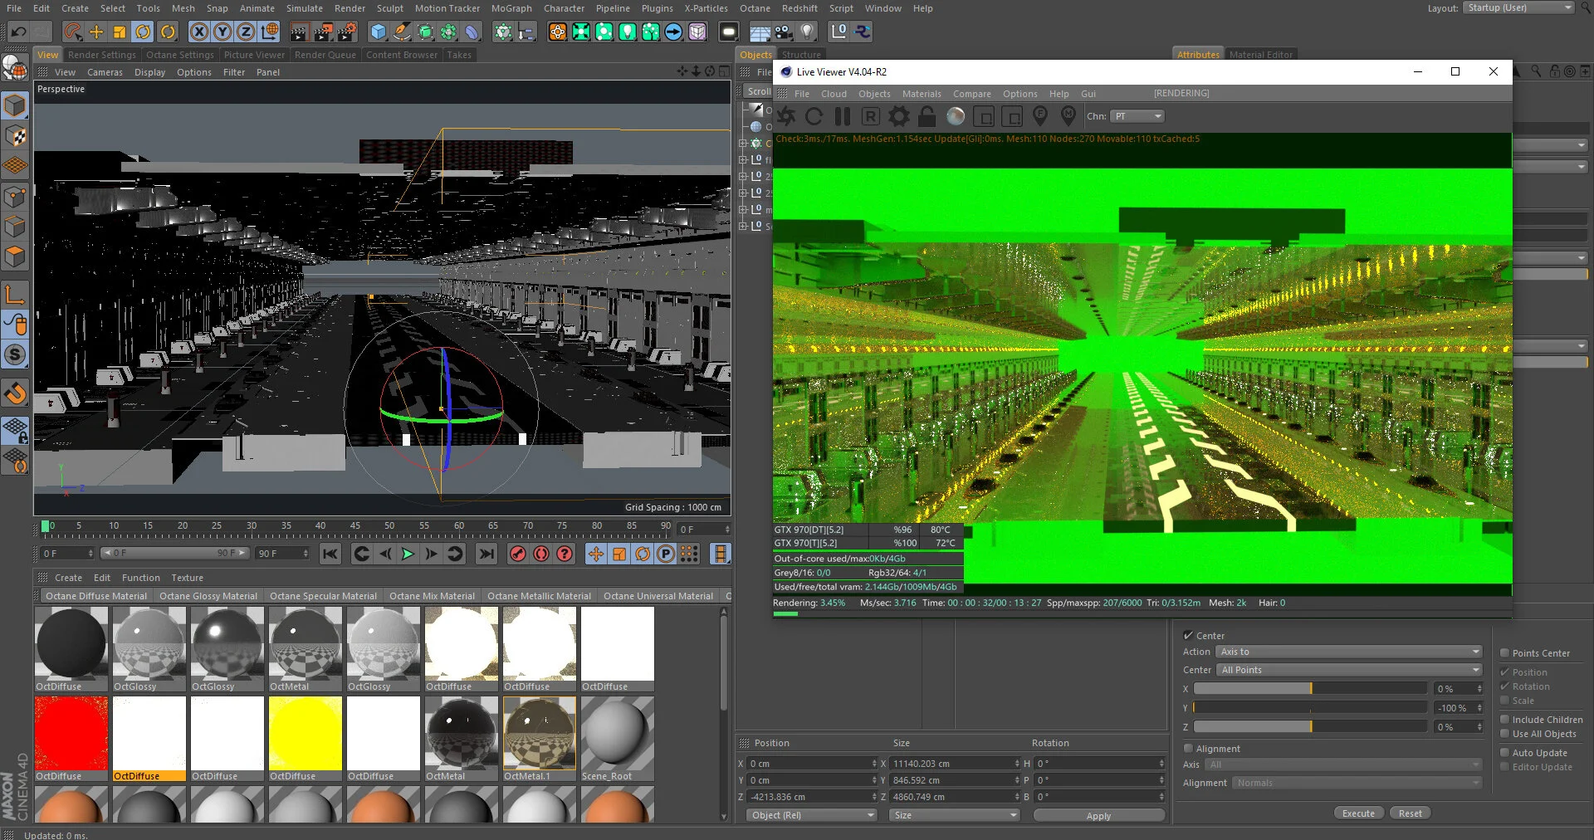Click the Apply button
1594x840 pixels.
pos(1098,816)
